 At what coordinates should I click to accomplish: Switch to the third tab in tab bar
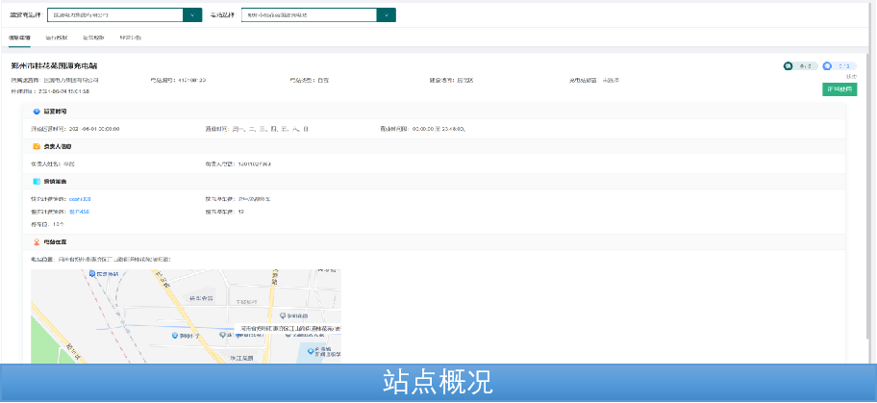tap(93, 38)
